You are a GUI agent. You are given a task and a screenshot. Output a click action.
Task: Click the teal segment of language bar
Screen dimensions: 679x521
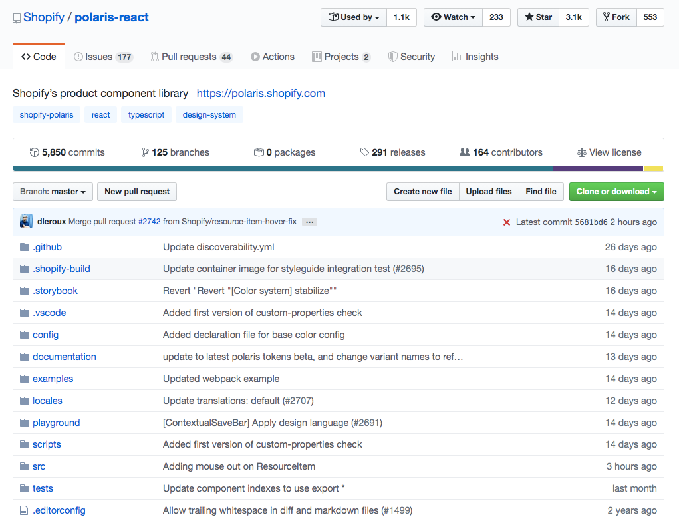click(283, 168)
